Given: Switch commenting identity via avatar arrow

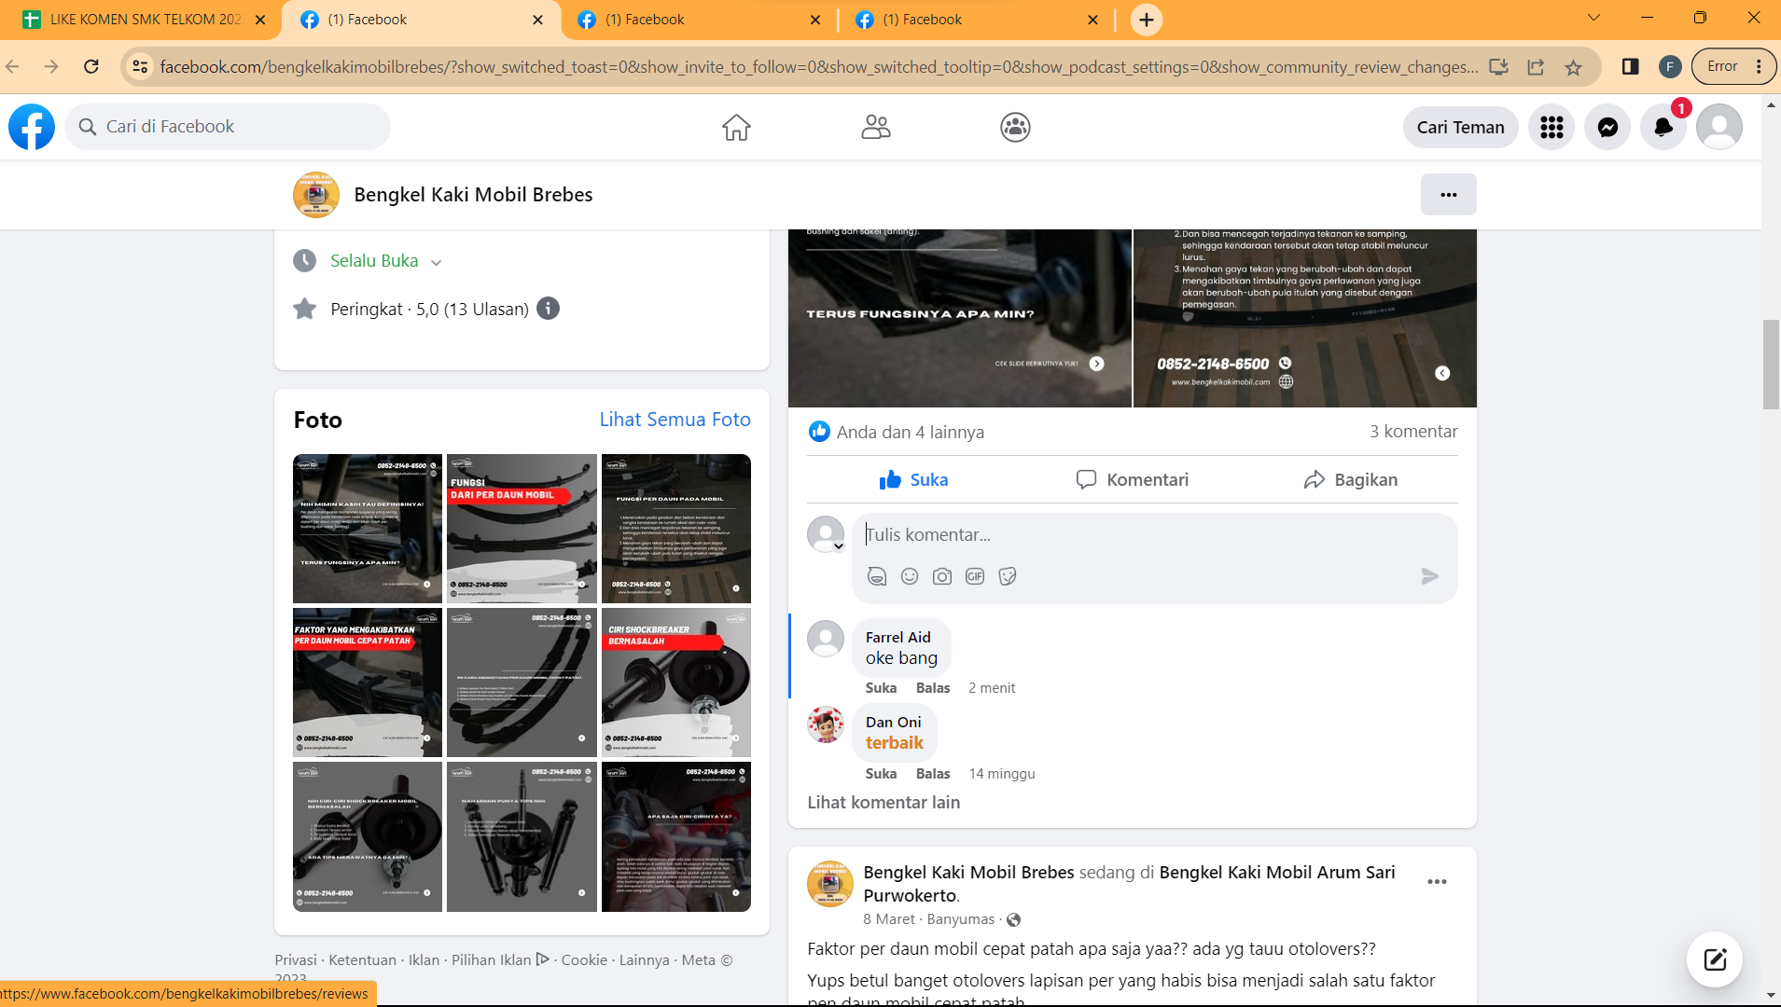Looking at the screenshot, I should (839, 546).
